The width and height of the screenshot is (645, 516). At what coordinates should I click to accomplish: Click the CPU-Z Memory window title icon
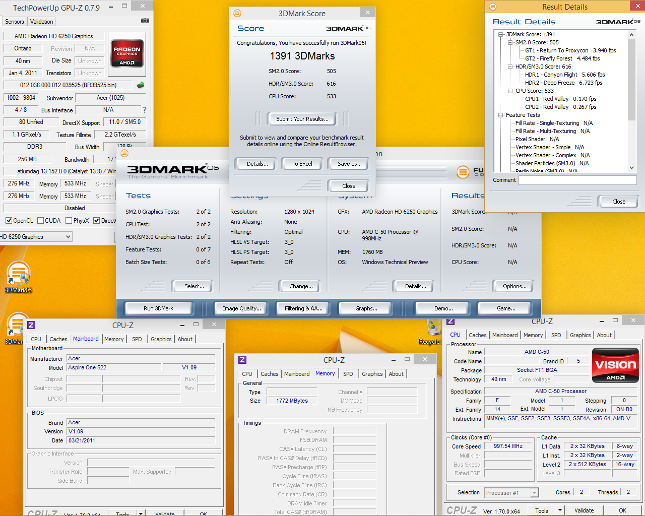click(x=242, y=360)
